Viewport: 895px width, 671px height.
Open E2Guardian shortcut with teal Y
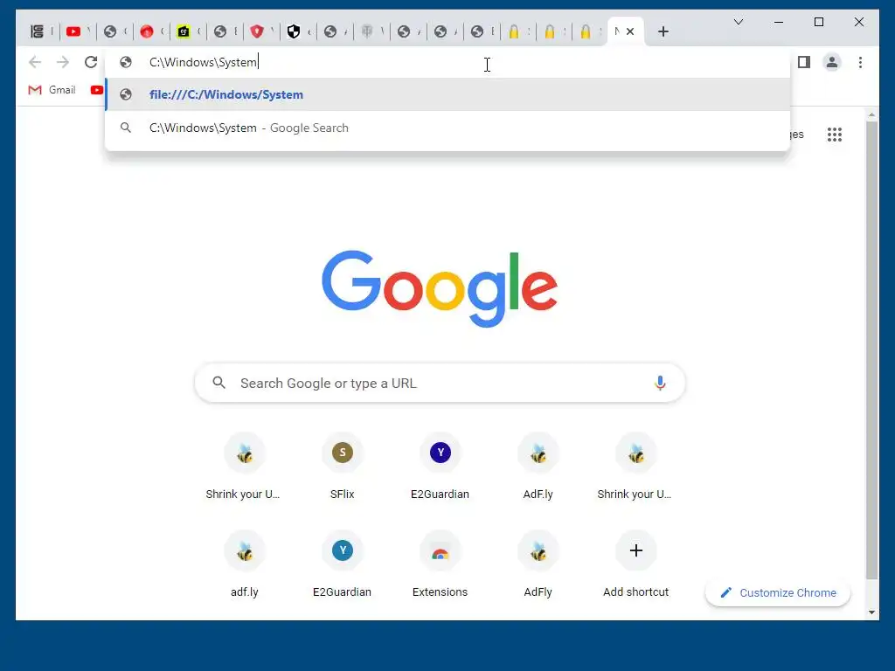[342, 565]
